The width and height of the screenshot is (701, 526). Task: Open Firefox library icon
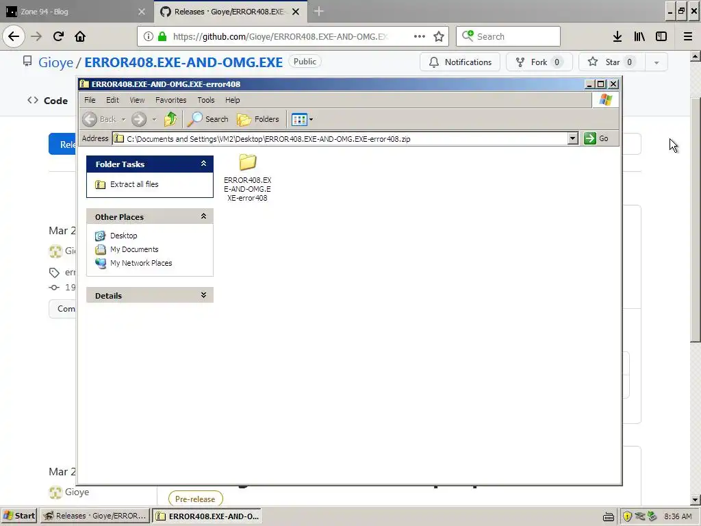point(639,36)
